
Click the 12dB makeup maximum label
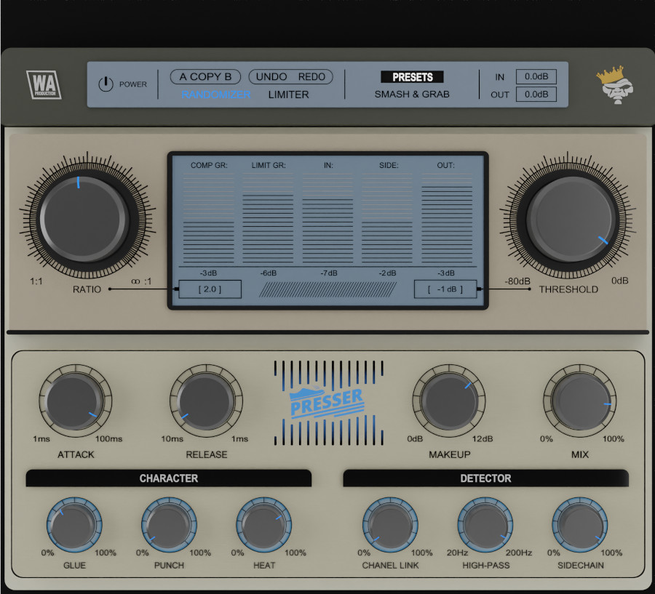pos(483,439)
